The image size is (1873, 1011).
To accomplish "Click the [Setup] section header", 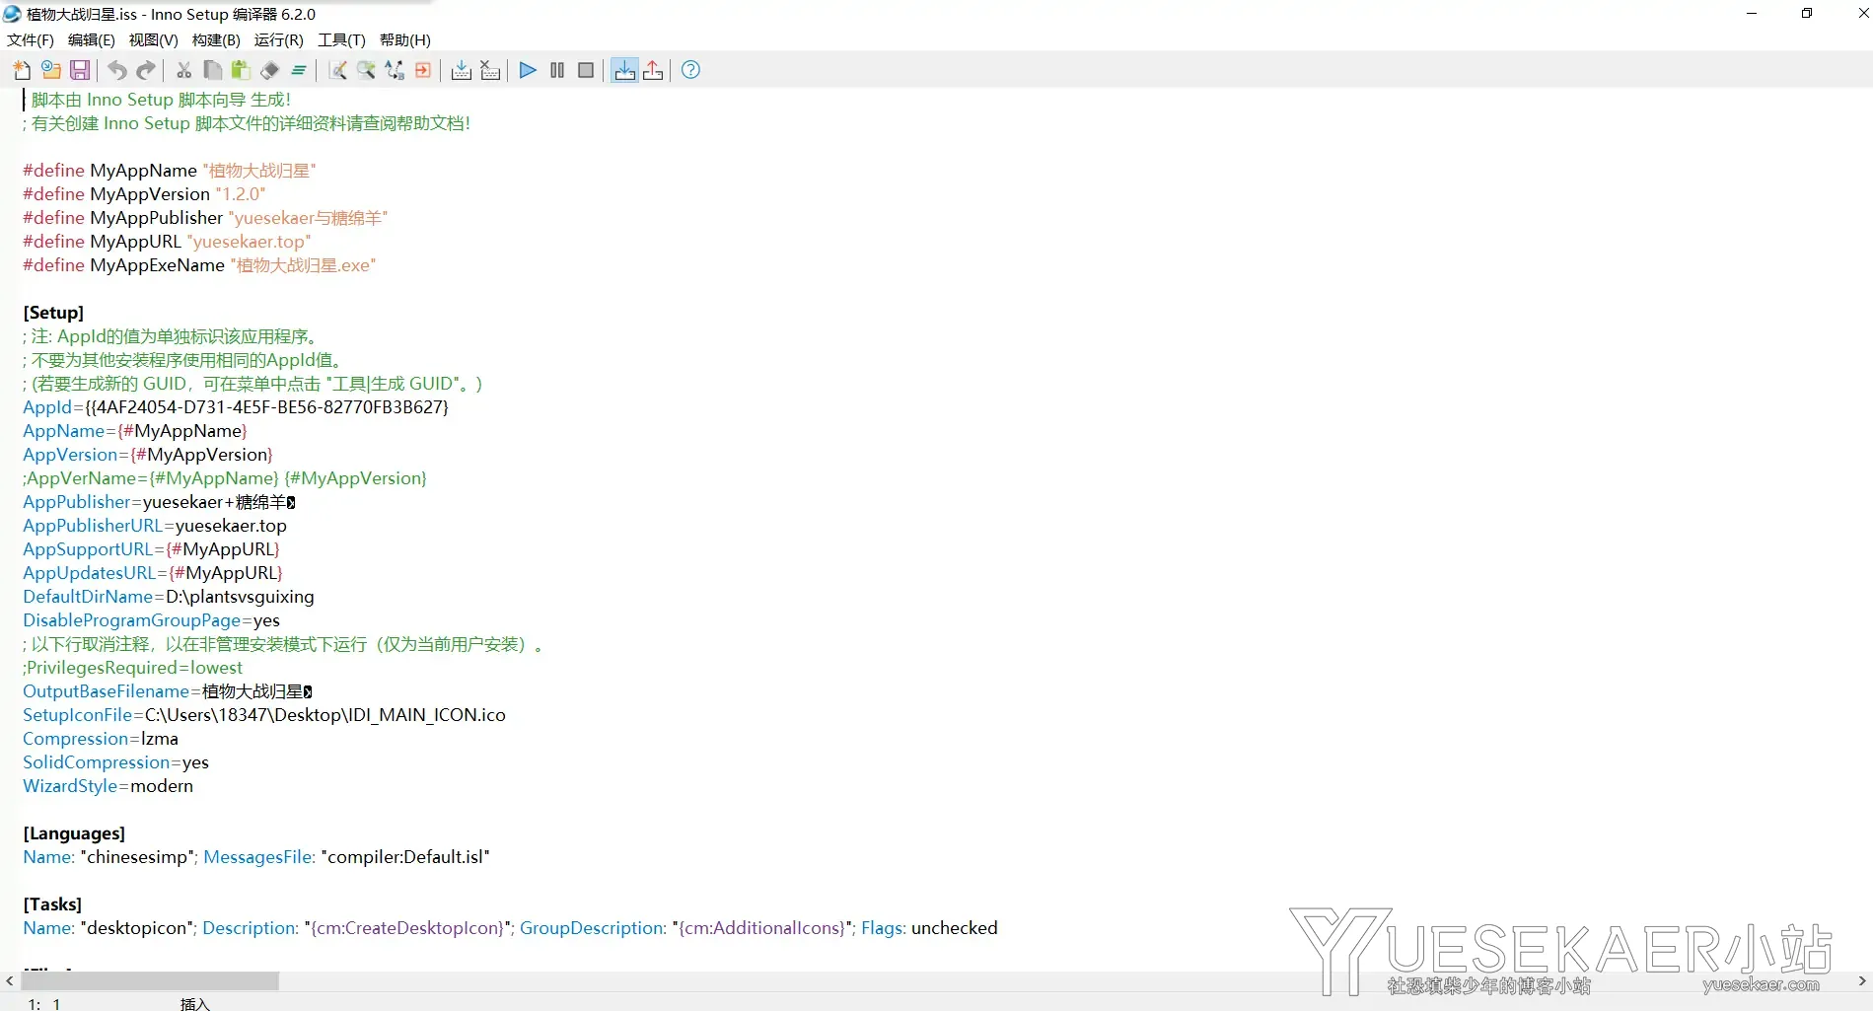I will tap(53, 313).
